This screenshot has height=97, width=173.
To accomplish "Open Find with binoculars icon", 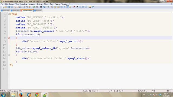I will click(41, 7).
